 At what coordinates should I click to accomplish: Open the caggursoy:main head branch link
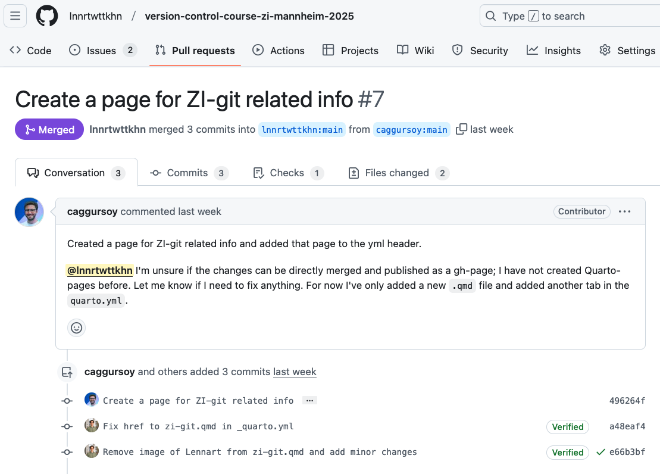click(412, 129)
